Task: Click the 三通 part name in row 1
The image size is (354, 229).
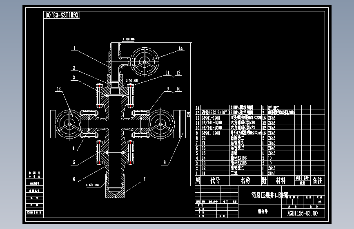Action: pyautogui.click(x=234, y=173)
